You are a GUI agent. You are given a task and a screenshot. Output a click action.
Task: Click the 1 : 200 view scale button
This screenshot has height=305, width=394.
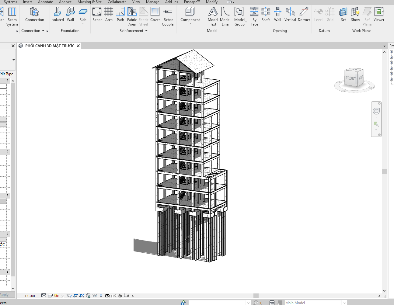(x=30, y=296)
